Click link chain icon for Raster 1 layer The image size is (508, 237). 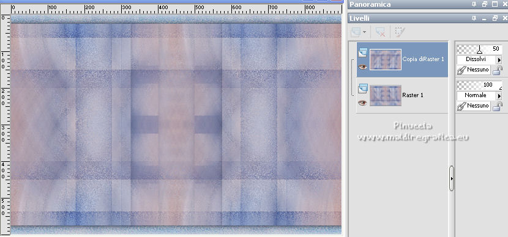click(461, 106)
